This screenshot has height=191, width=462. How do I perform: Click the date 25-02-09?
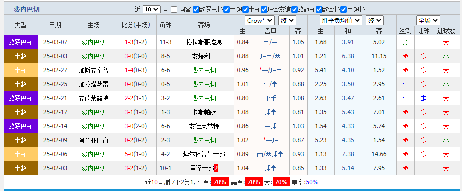(x=55, y=140)
